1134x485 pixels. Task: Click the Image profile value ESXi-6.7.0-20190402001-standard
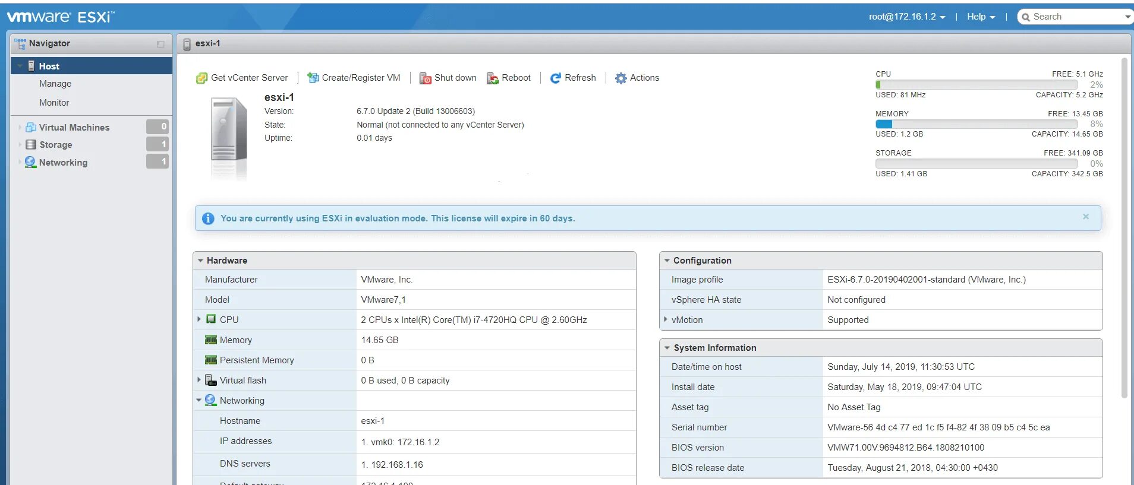click(x=927, y=280)
